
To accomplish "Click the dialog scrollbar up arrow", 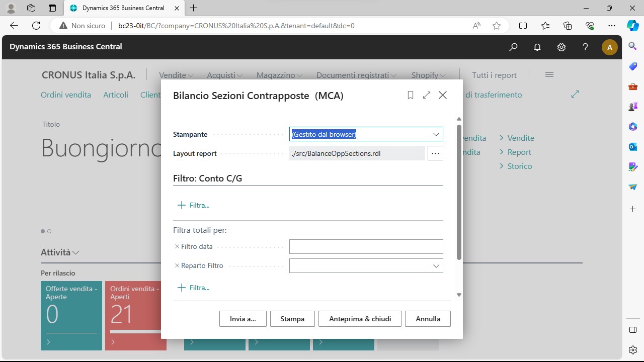I will (459, 119).
